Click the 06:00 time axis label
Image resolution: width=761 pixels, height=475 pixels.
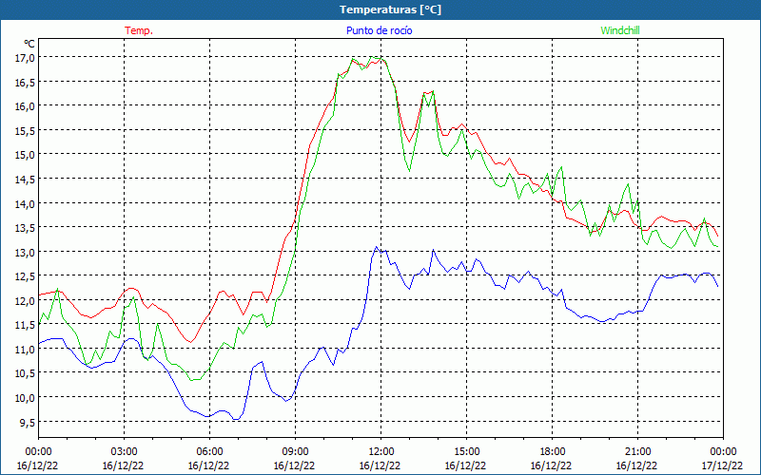click(209, 452)
